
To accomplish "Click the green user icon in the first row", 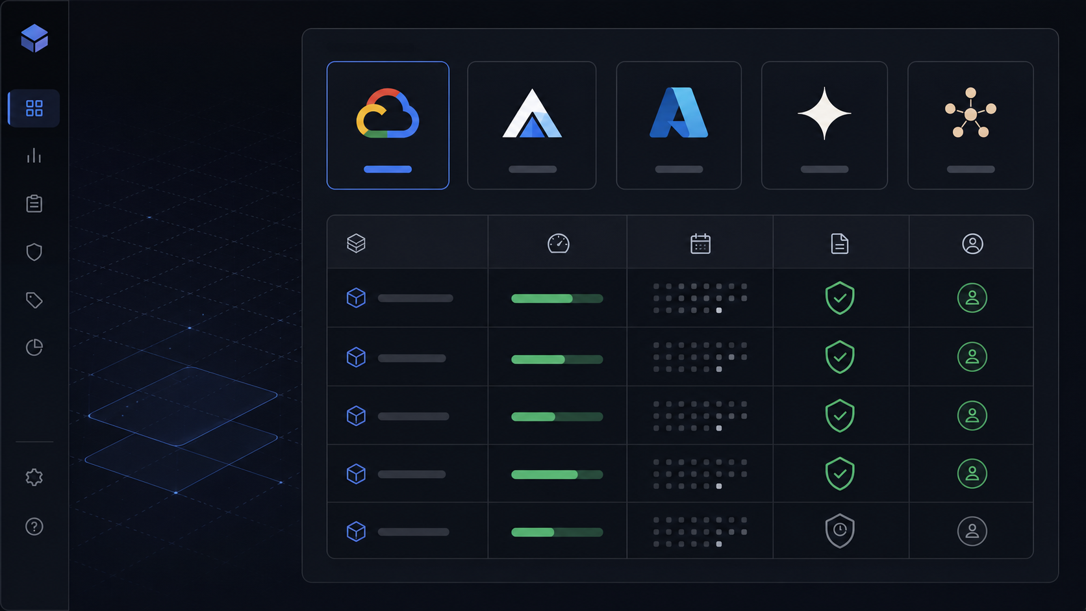I will (x=972, y=298).
